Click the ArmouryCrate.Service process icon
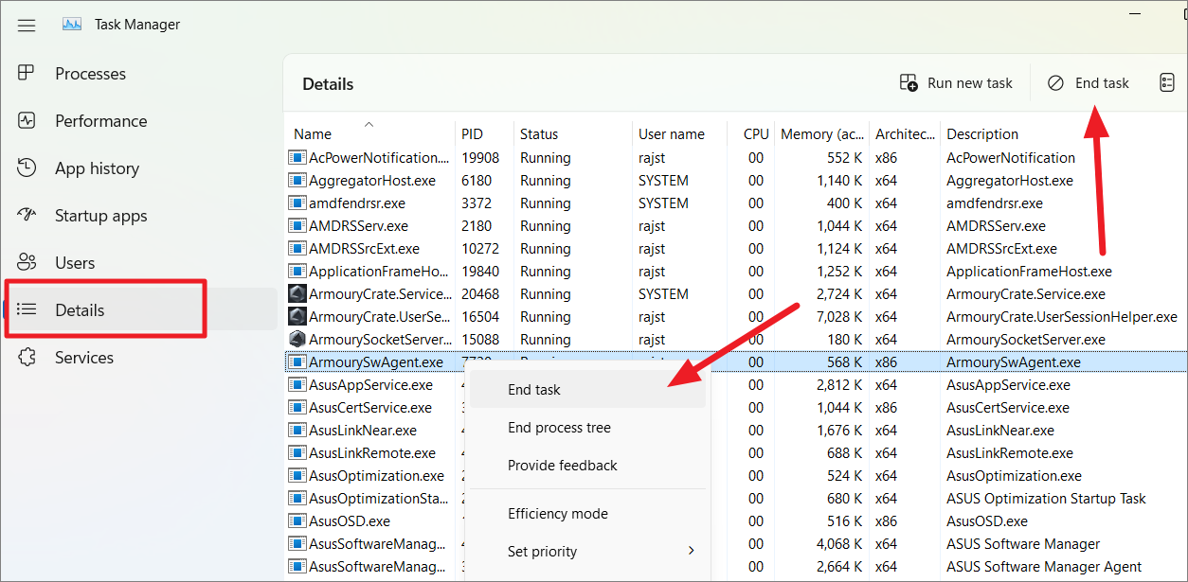The image size is (1188, 582). (x=297, y=294)
